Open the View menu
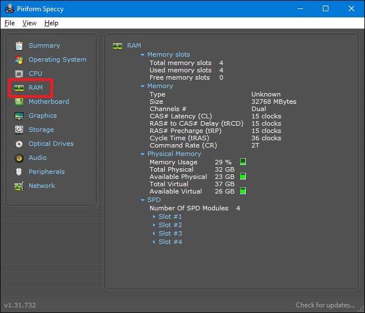The width and height of the screenshot is (365, 313). pyautogui.click(x=30, y=23)
